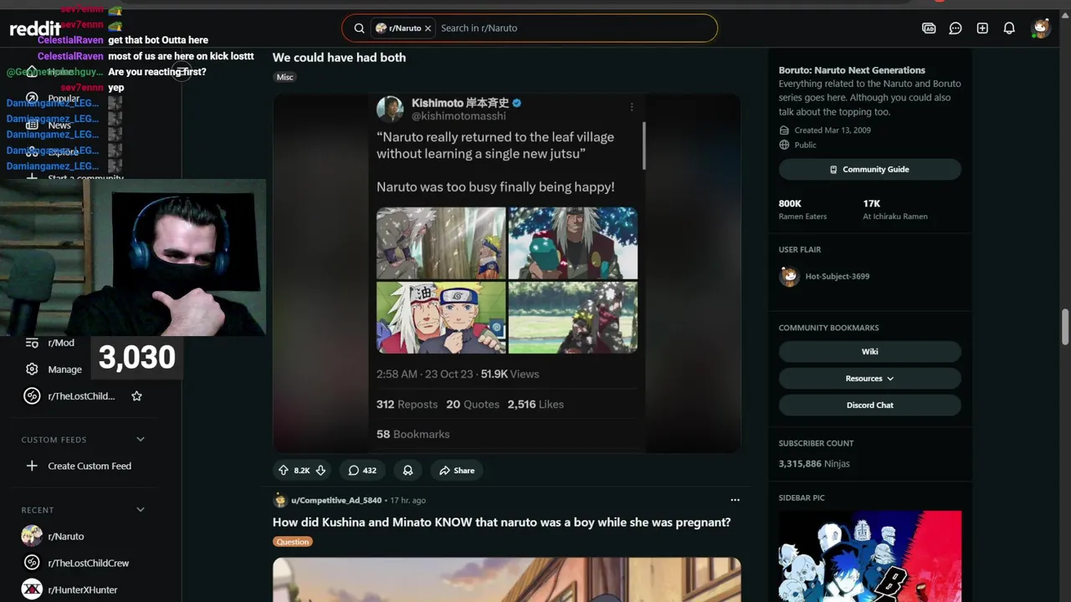The width and height of the screenshot is (1071, 602).
Task: Click Create Custom Feed
Action: [90, 466]
